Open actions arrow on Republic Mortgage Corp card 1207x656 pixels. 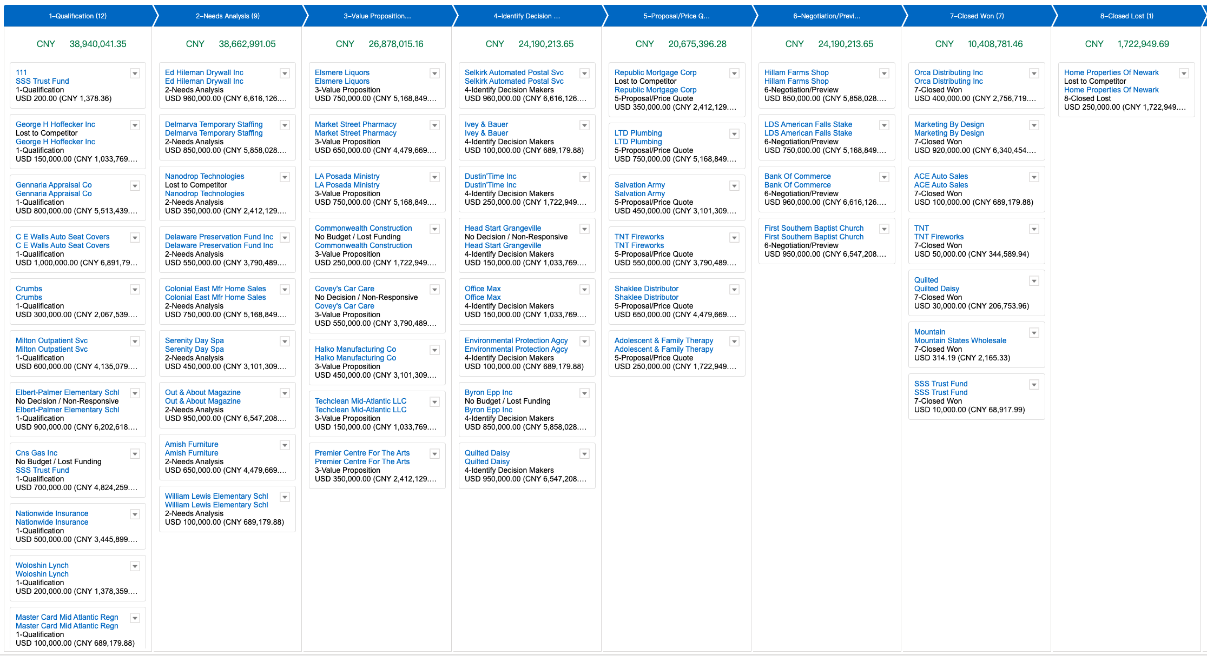(x=734, y=73)
